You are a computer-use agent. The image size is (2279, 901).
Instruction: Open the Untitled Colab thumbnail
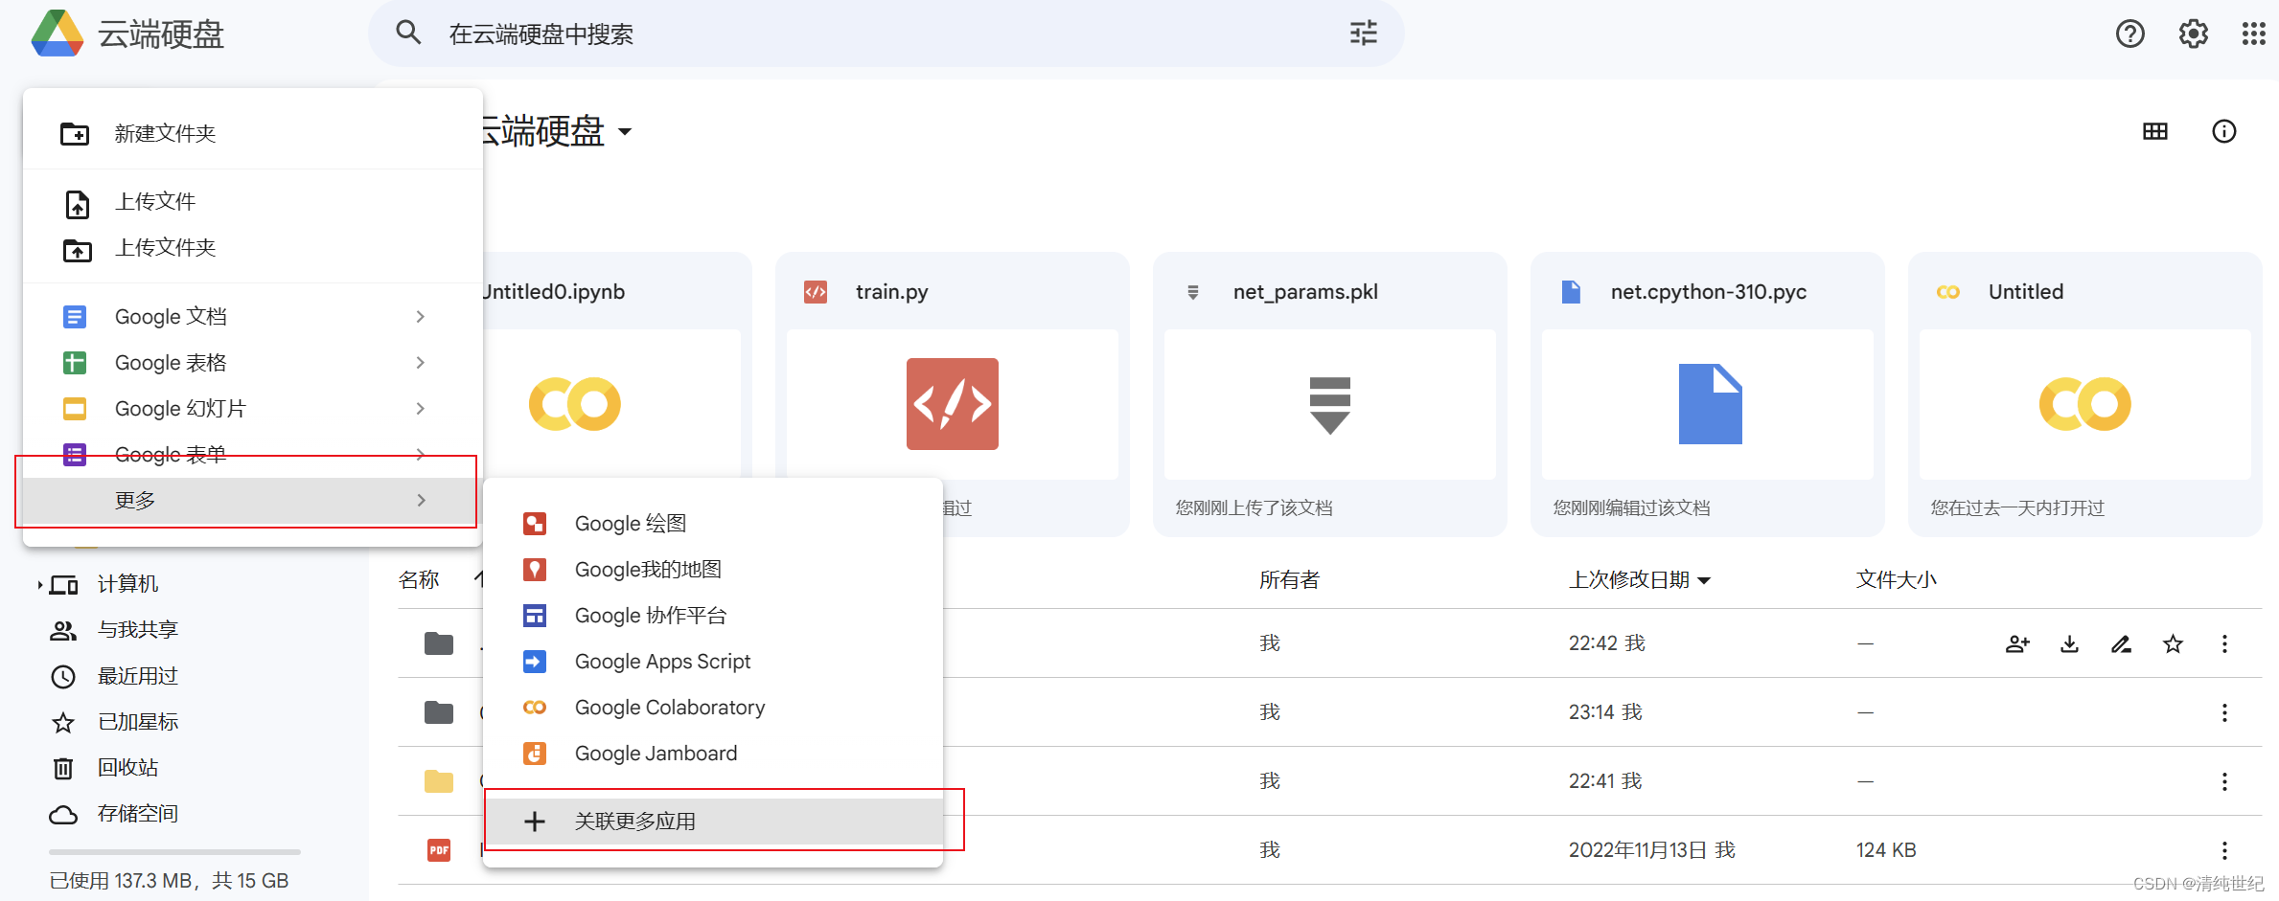[x=2085, y=404]
